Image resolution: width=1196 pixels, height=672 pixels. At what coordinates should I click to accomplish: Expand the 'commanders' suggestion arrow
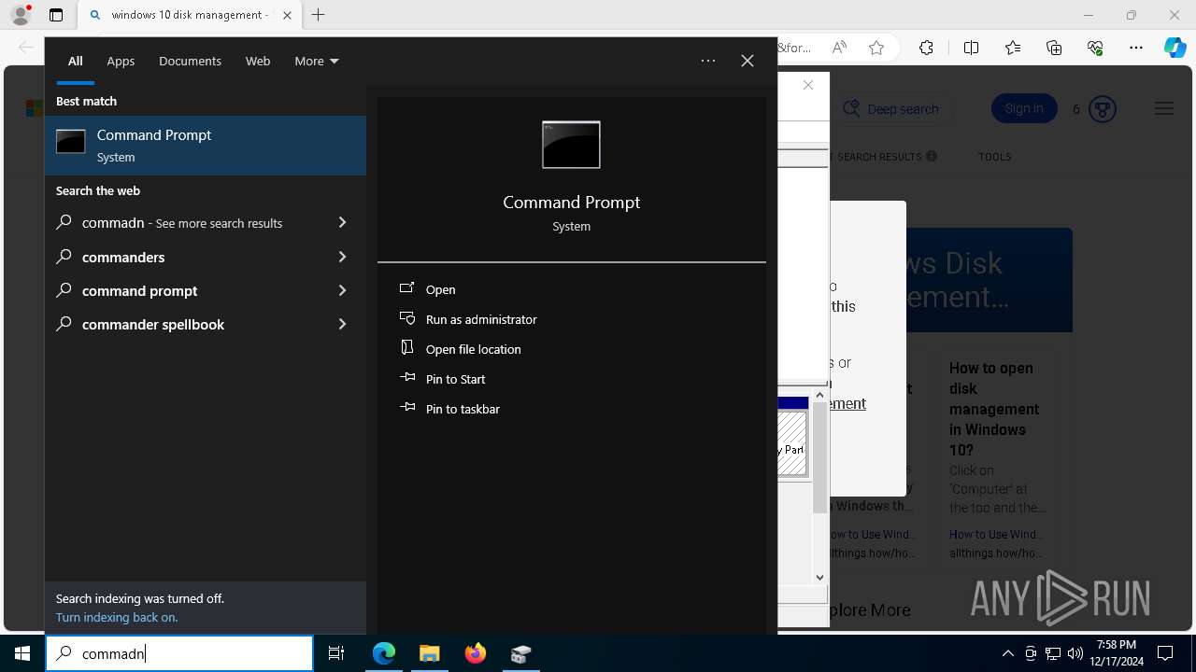[342, 257]
